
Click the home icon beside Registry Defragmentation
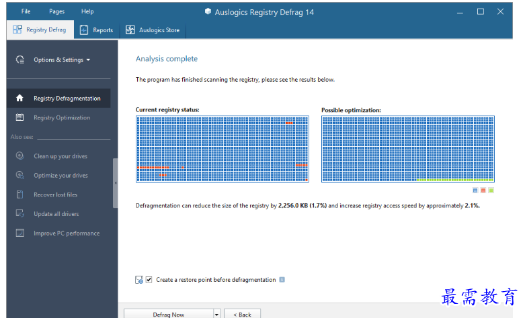pyautogui.click(x=19, y=98)
